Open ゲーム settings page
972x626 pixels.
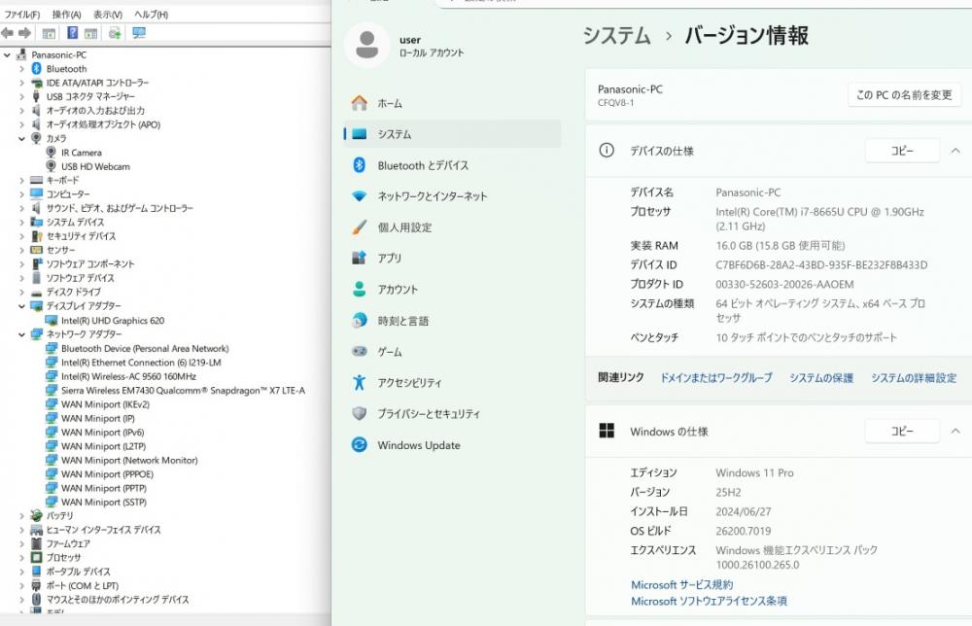point(453,352)
